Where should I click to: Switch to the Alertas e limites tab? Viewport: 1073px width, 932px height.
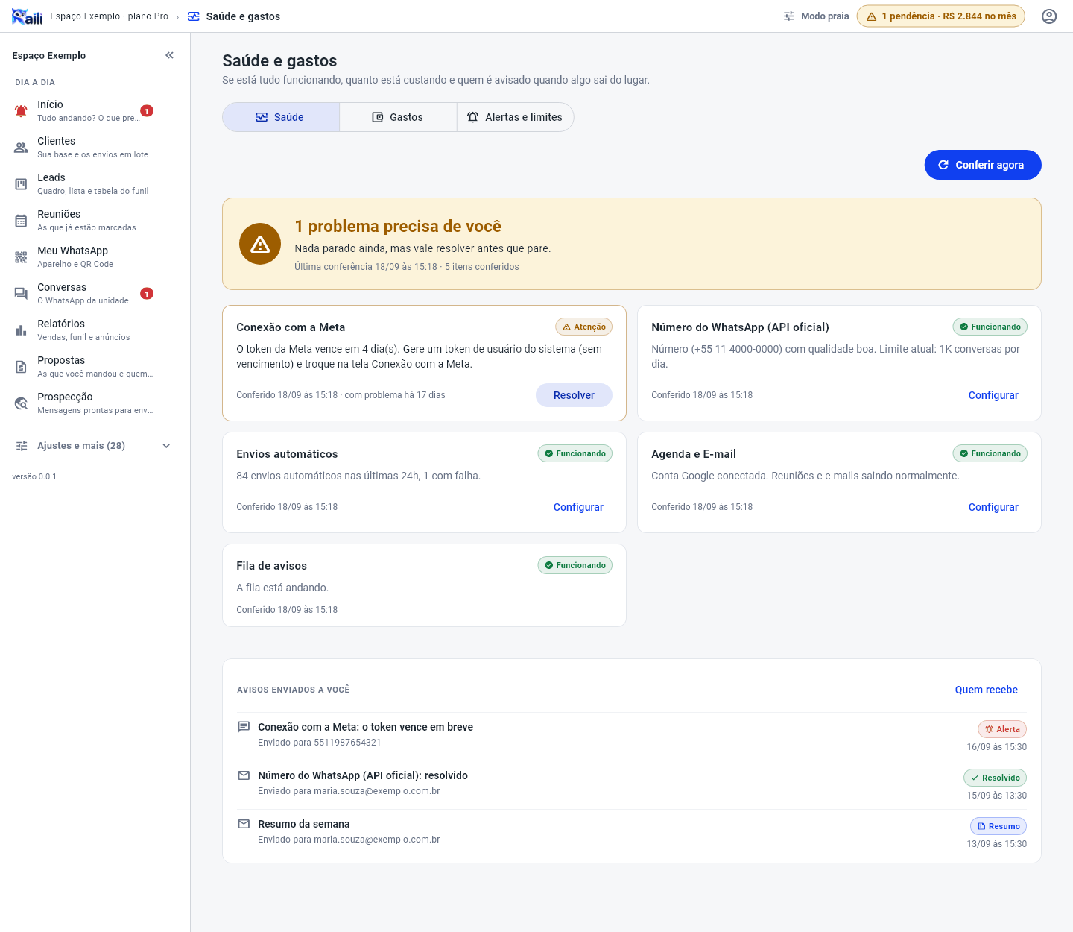[x=515, y=117]
